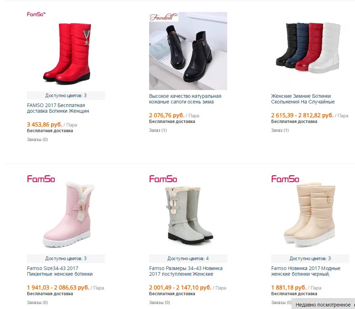Open 'Famso Size34-43 2017 Пикантные' product link
The width and height of the screenshot is (355, 309).
(60, 271)
